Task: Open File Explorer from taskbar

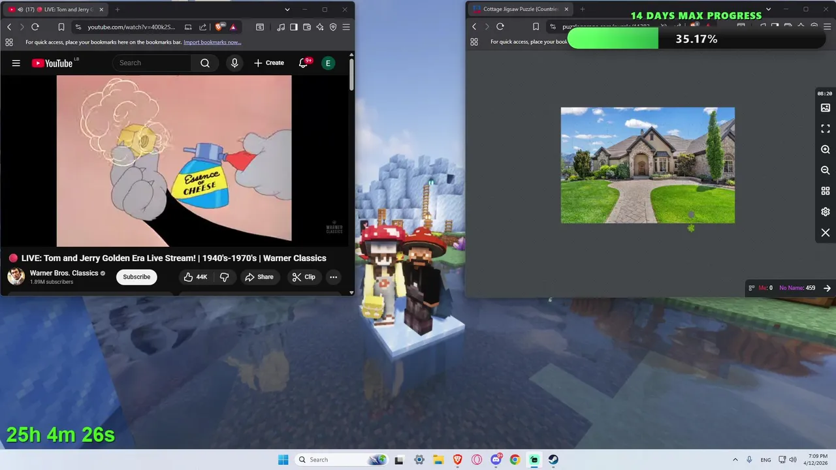Action: 438,460
